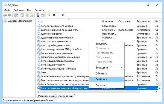Open the Вид menu
This screenshot has width=164, height=104.
(x=29, y=10)
